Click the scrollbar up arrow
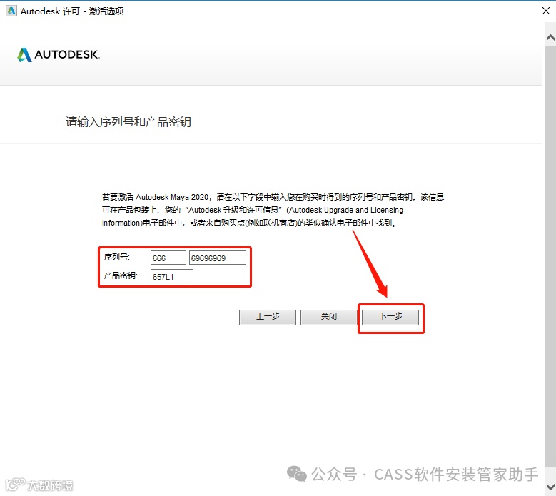556x496 pixels. coord(550,38)
